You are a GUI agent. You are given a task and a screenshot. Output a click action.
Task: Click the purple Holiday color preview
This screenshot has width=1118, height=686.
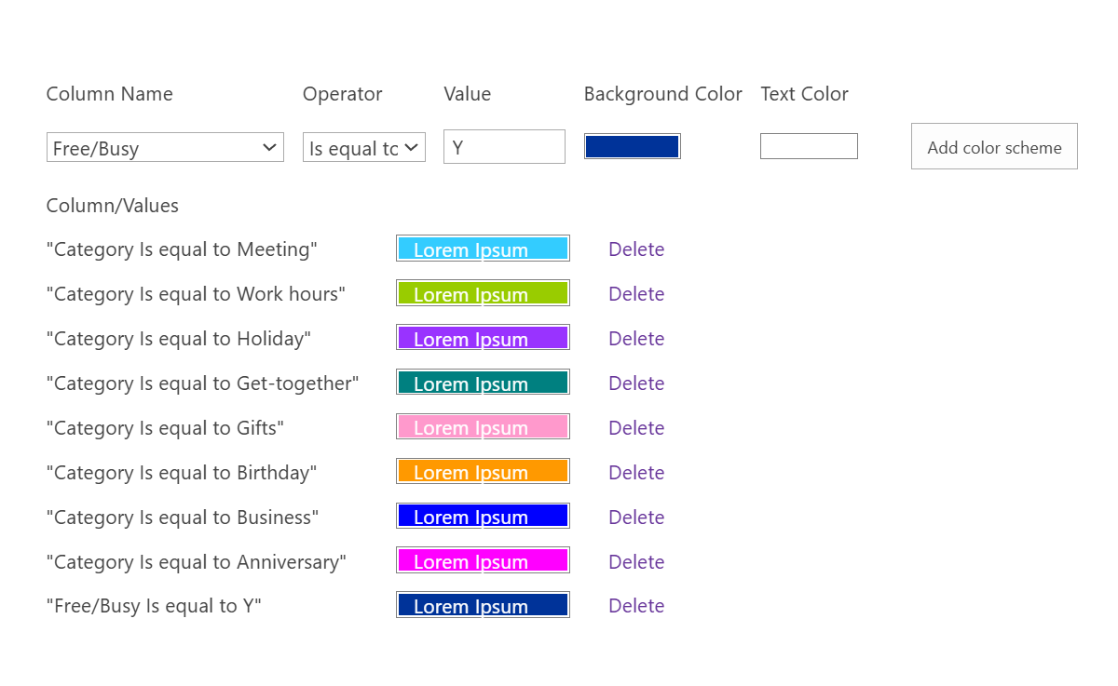coord(483,338)
